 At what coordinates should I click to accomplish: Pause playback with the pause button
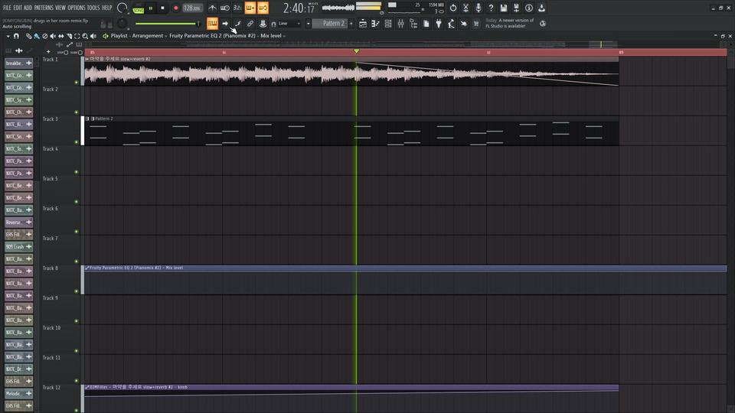pyautogui.click(x=151, y=8)
